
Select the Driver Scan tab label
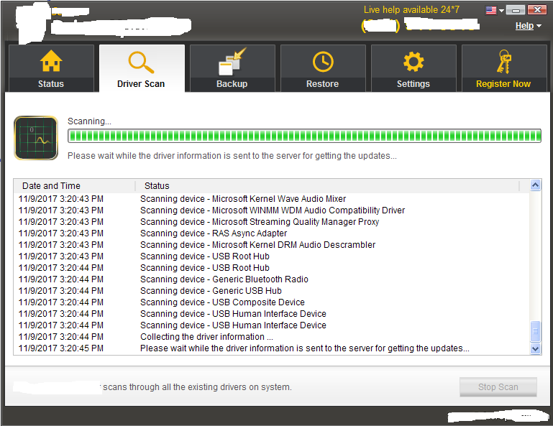pyautogui.click(x=141, y=84)
